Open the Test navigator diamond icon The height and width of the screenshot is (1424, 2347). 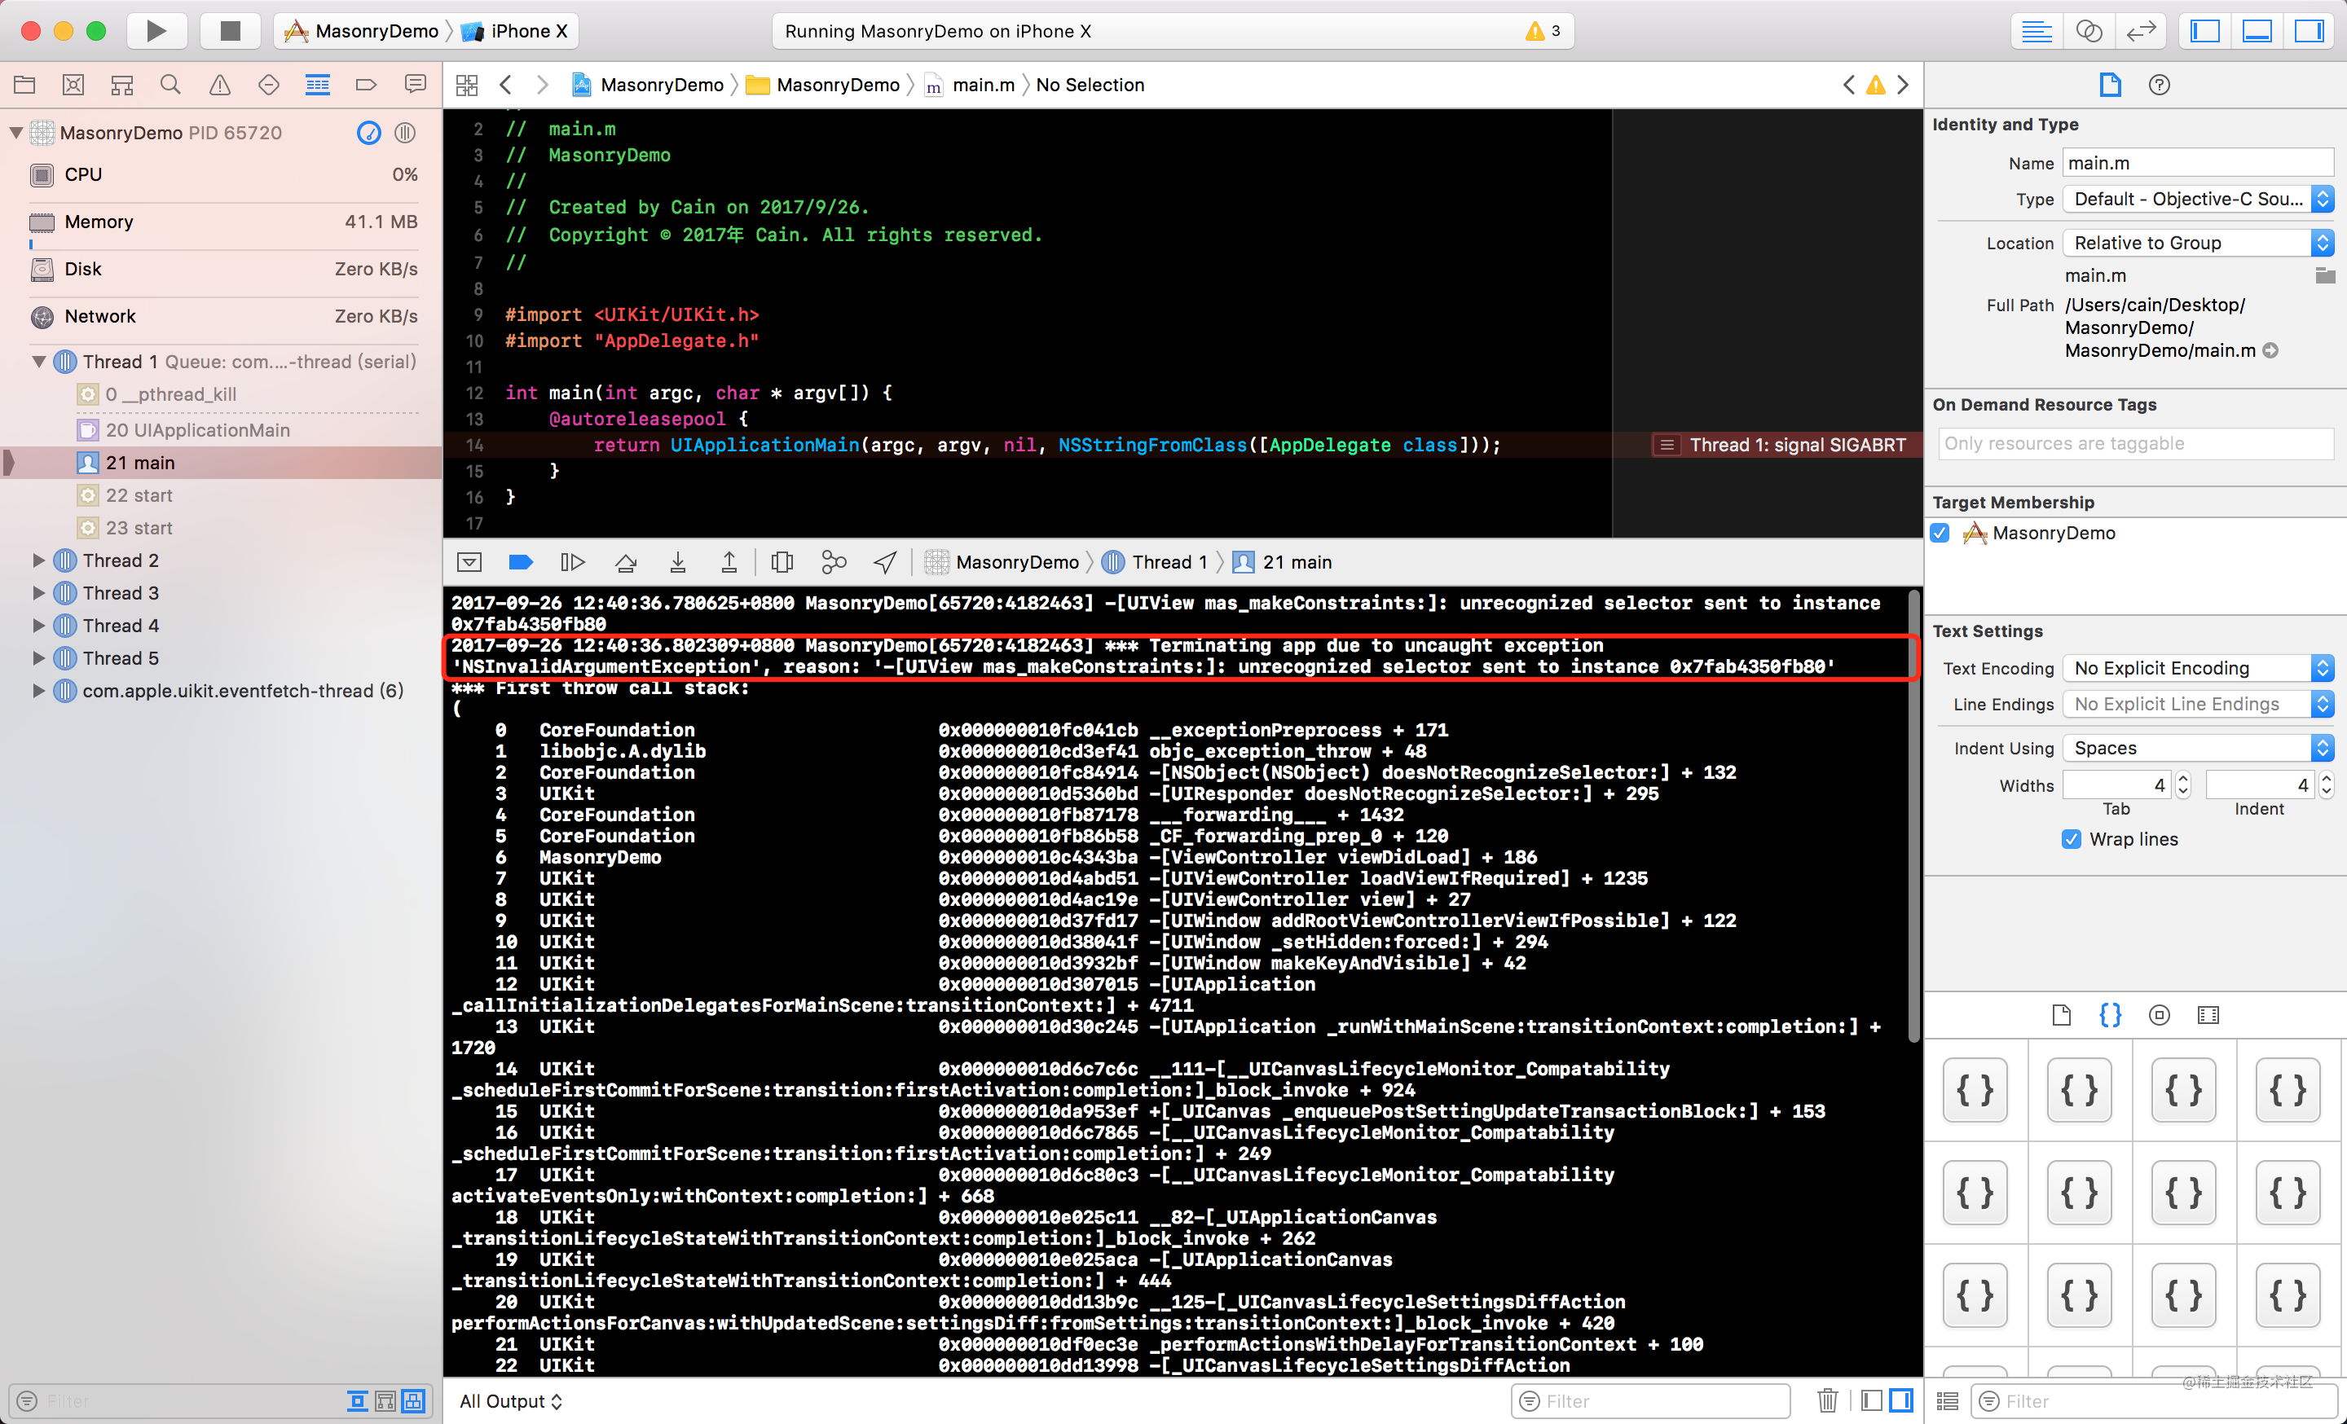[269, 85]
